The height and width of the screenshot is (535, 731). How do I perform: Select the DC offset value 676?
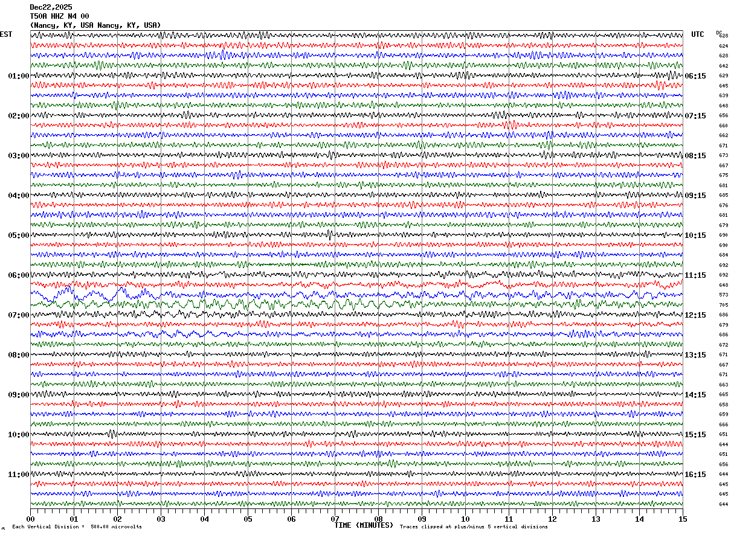pos(723,205)
